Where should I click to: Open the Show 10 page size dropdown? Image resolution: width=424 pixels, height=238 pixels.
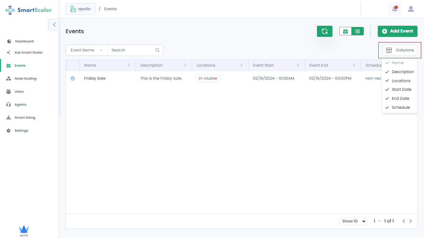tap(353, 221)
